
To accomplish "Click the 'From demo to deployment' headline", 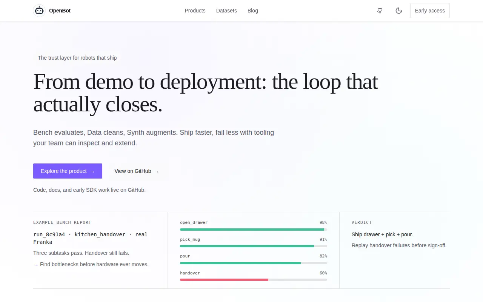I will 206,92.
